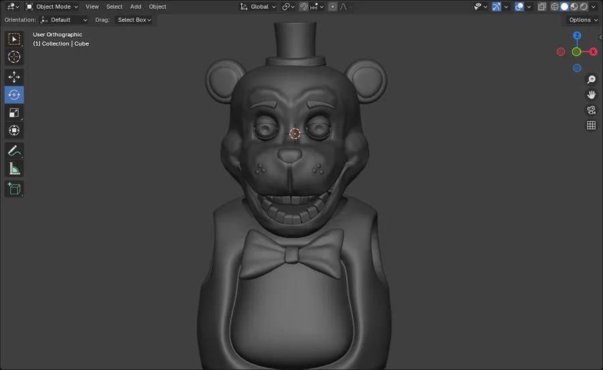Viewport: 603px width, 370px height.
Task: Toggle viewport overlays
Action: 519,7
